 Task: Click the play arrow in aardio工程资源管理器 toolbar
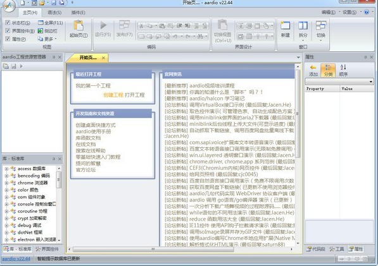[x=22, y=66]
